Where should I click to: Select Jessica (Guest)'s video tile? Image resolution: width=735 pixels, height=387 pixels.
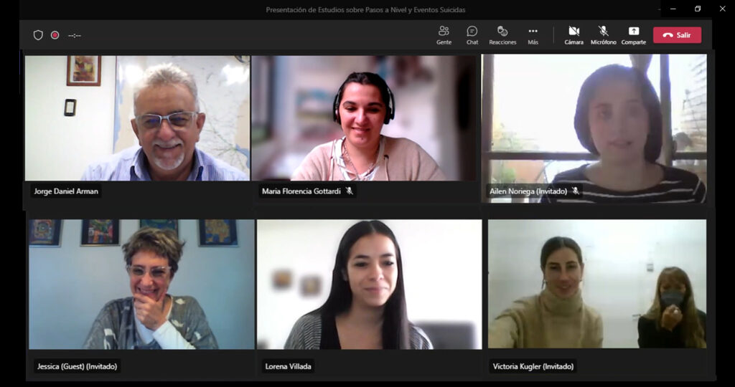coord(141,284)
